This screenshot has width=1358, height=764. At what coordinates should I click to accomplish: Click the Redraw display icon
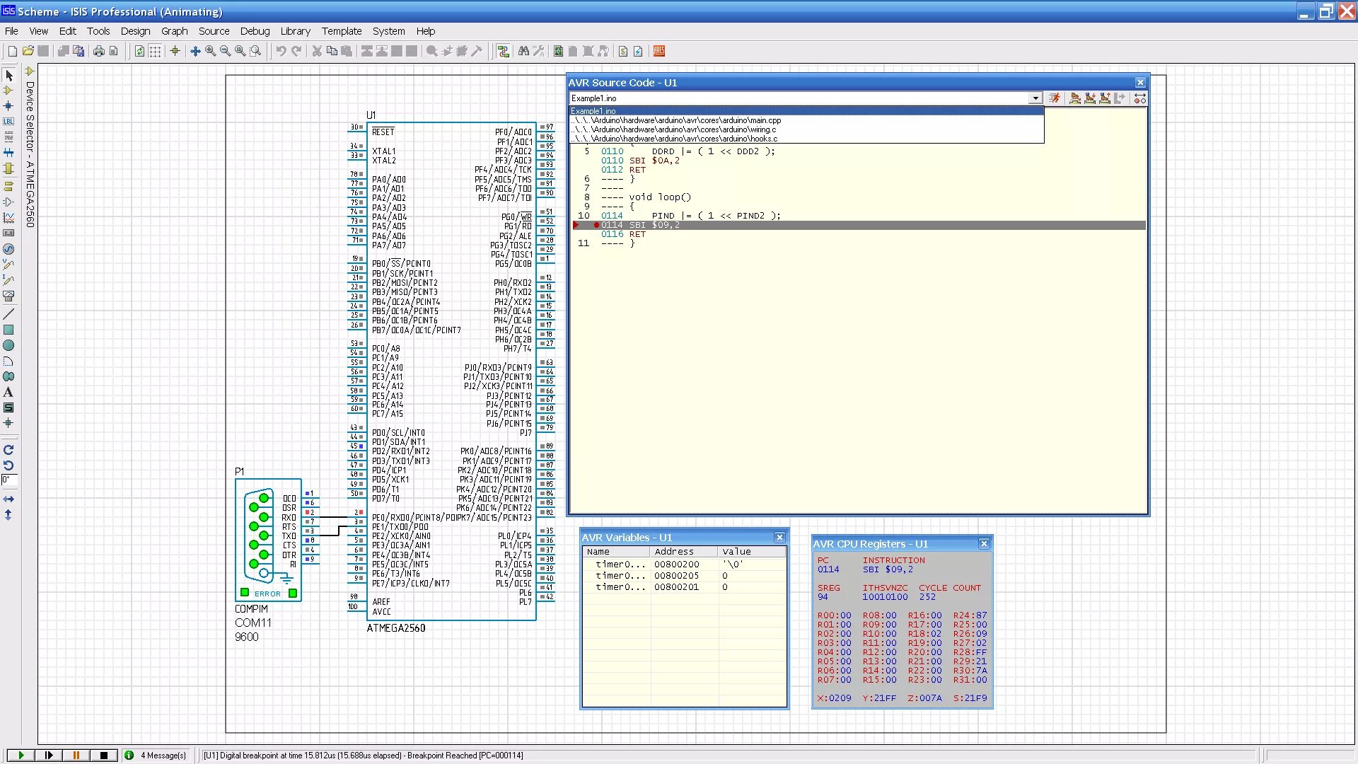coord(139,51)
